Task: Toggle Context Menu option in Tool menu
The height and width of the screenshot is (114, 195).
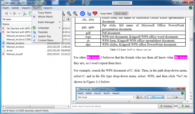Action: [x=46, y=40]
